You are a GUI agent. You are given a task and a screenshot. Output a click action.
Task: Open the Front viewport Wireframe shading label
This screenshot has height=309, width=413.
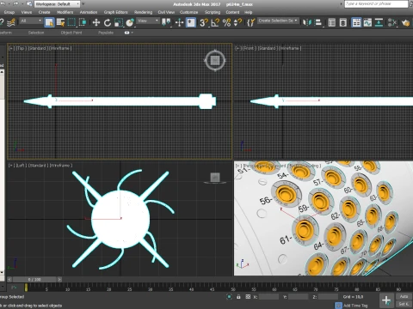pos(290,48)
